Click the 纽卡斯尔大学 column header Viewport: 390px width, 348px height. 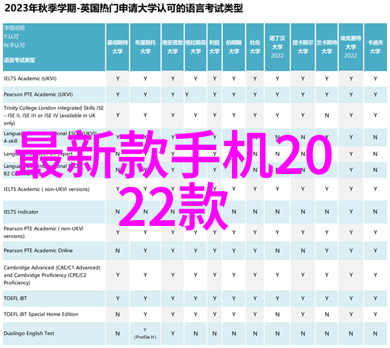click(303, 47)
